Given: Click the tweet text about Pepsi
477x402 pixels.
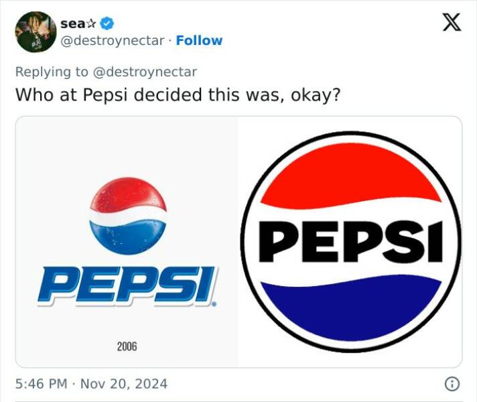Looking at the screenshot, I should [178, 94].
